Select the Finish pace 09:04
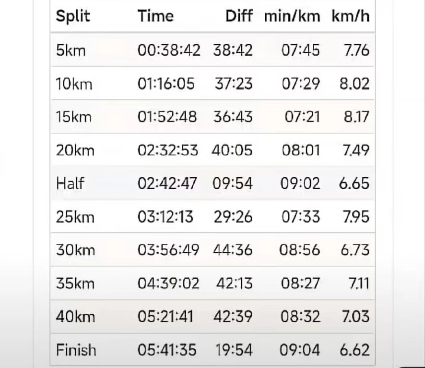The height and width of the screenshot is (368, 425). coord(300,350)
